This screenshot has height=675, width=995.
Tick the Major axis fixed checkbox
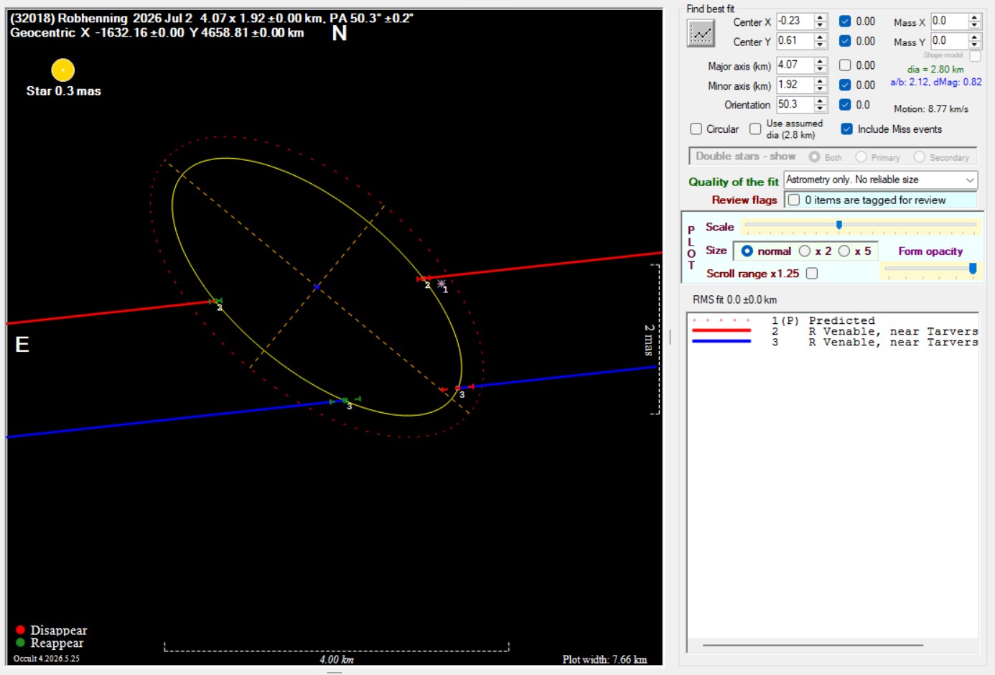click(845, 65)
